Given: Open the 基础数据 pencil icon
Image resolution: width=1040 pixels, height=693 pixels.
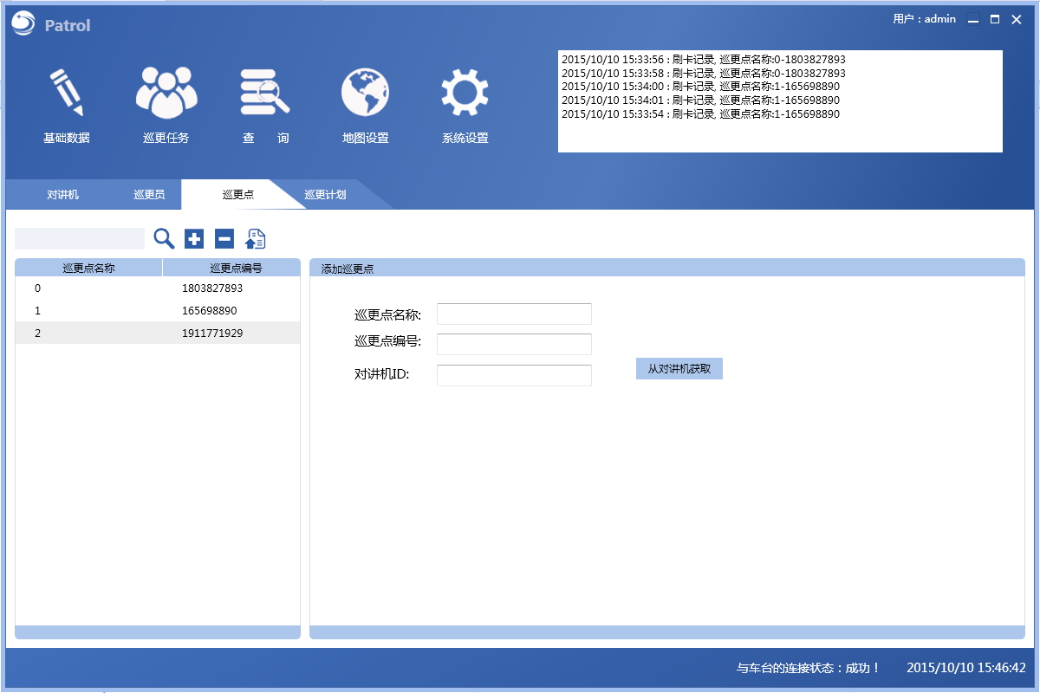Looking at the screenshot, I should [x=67, y=94].
